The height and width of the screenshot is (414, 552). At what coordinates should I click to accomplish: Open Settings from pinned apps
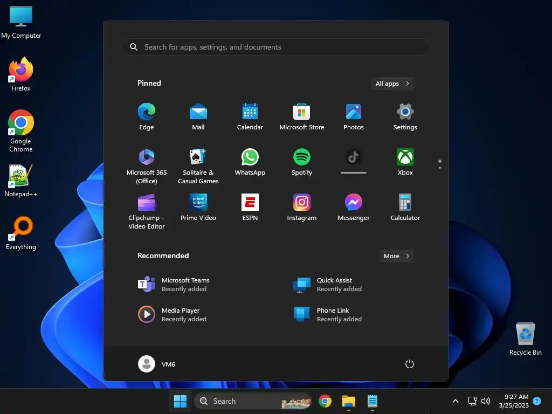[x=405, y=117]
